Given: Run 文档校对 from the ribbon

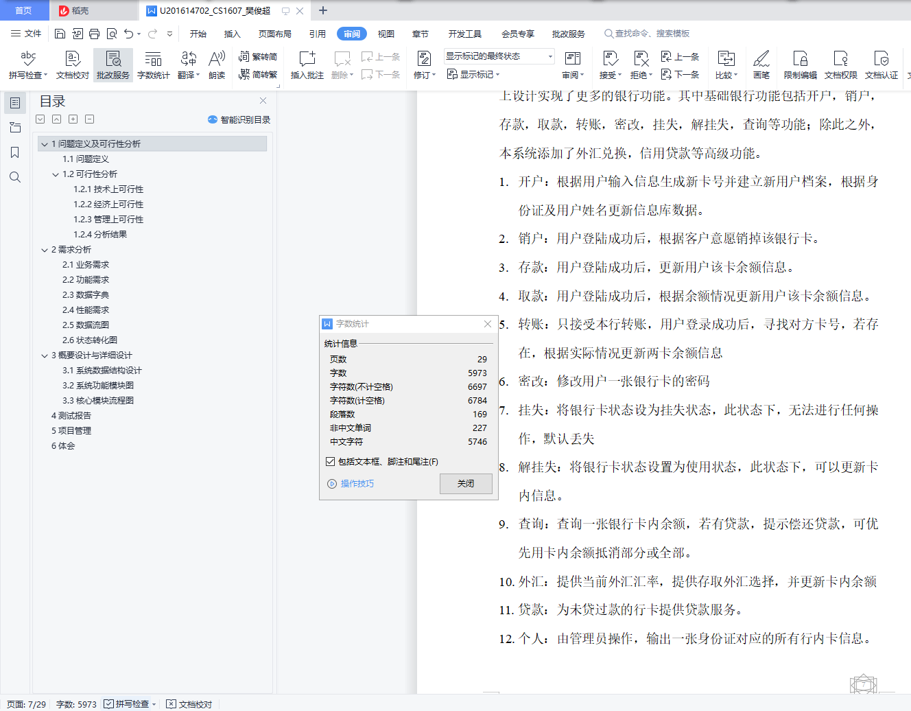Looking at the screenshot, I should point(73,65).
